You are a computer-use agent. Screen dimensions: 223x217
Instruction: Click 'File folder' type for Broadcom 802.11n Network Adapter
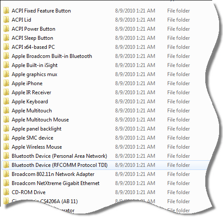pyautogui.click(x=178, y=174)
